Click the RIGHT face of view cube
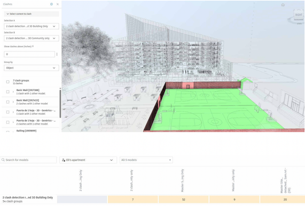305x206 pixels. coord(299,15)
